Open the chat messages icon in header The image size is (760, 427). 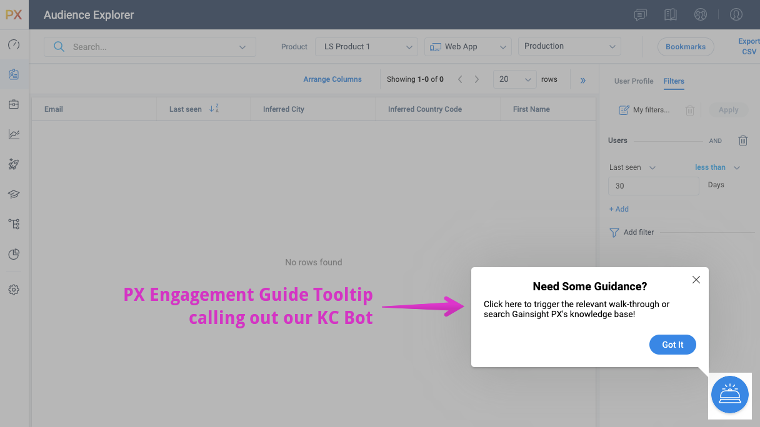point(640,15)
